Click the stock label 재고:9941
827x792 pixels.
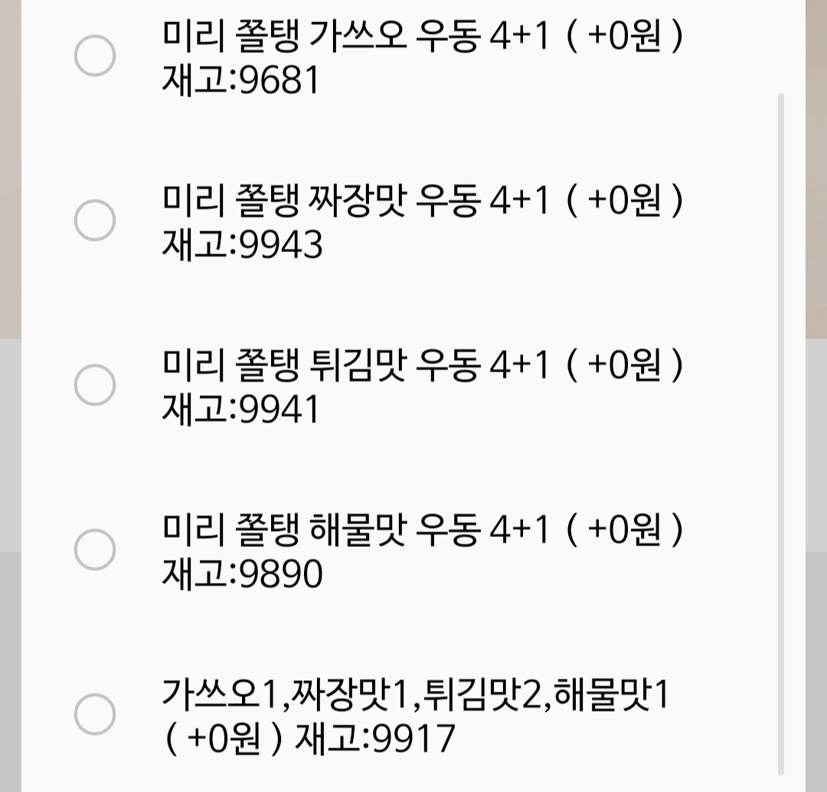coord(240,411)
